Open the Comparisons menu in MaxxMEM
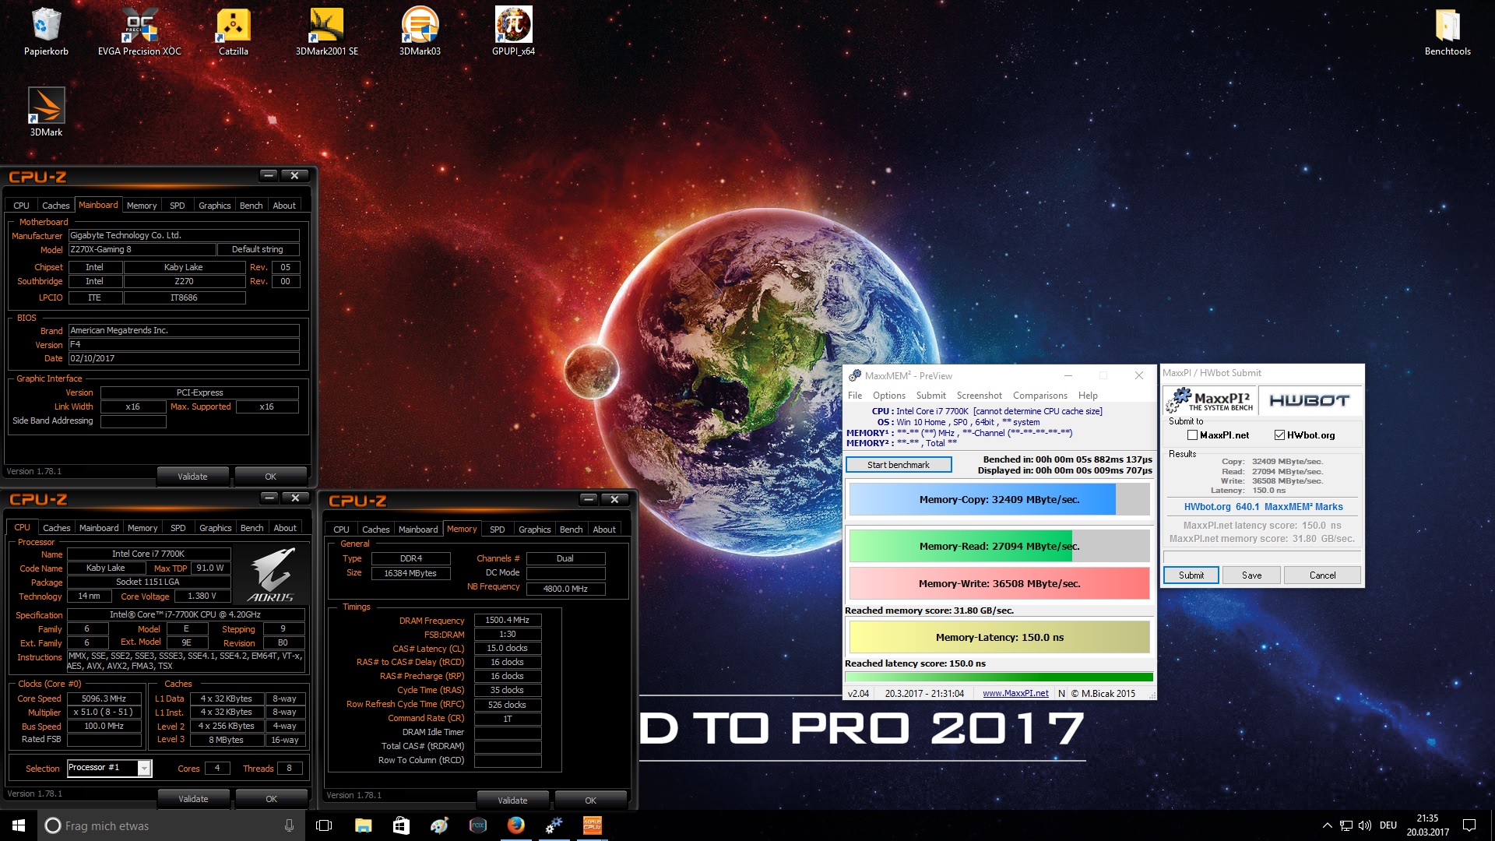This screenshot has width=1495, height=841. (1040, 396)
